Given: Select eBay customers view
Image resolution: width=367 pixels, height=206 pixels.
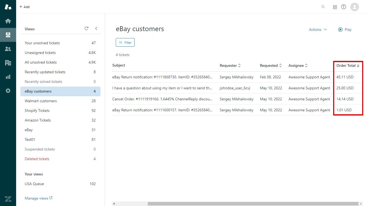Looking at the screenshot, I should tap(60, 91).
